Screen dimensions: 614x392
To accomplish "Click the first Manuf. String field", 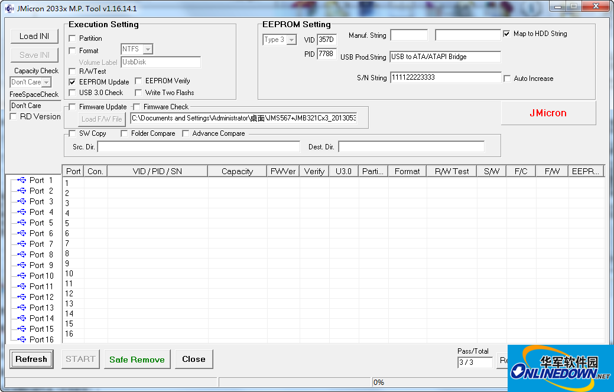I will click(409, 35).
